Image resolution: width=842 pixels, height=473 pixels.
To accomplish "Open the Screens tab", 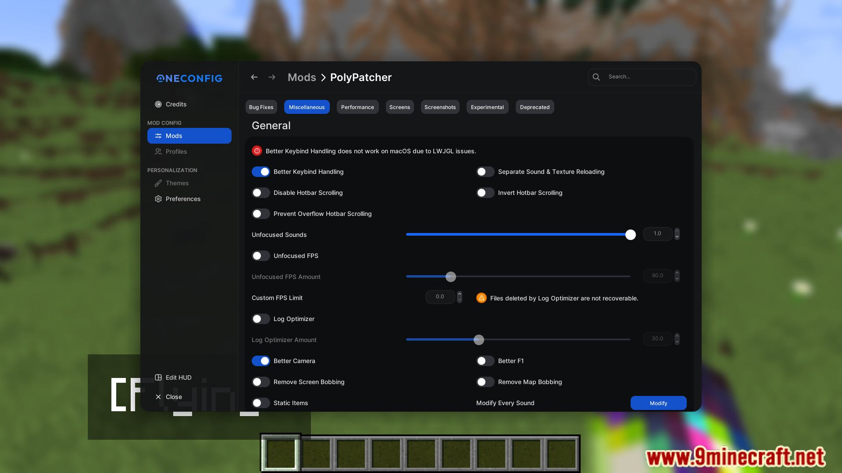I will click(400, 107).
